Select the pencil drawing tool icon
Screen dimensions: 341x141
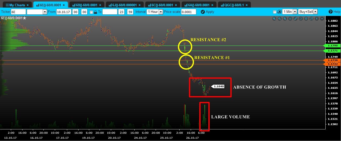point(296,19)
